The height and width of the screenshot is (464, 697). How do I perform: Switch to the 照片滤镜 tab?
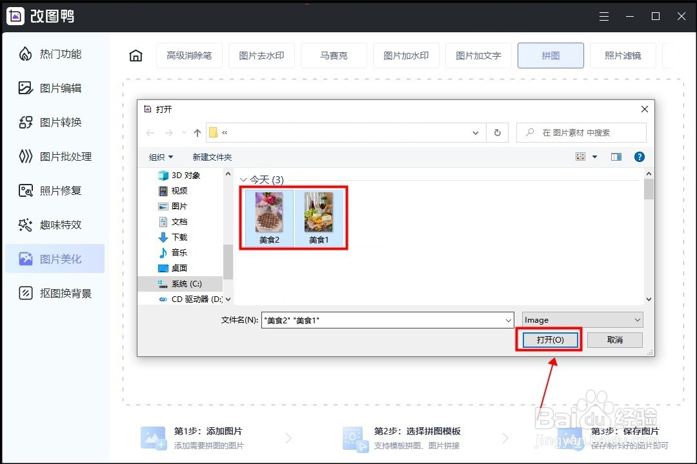click(x=622, y=55)
